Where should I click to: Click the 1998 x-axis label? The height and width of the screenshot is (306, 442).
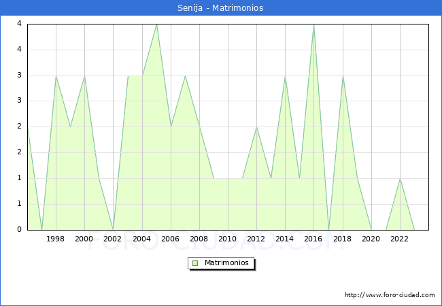(56, 239)
